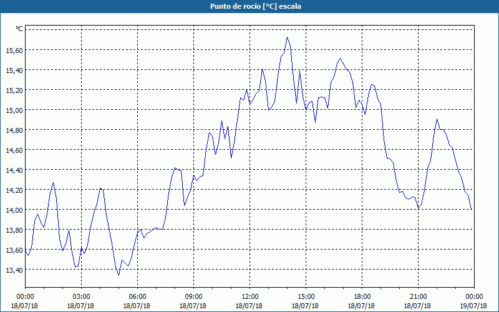Viewport: 499px width, 312px height.
Task: Select the 15,60 y-axis label
Action: click(x=14, y=51)
